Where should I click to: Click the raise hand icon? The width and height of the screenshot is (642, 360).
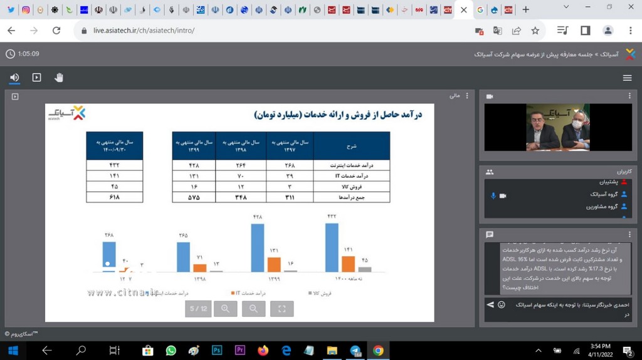pyautogui.click(x=59, y=78)
